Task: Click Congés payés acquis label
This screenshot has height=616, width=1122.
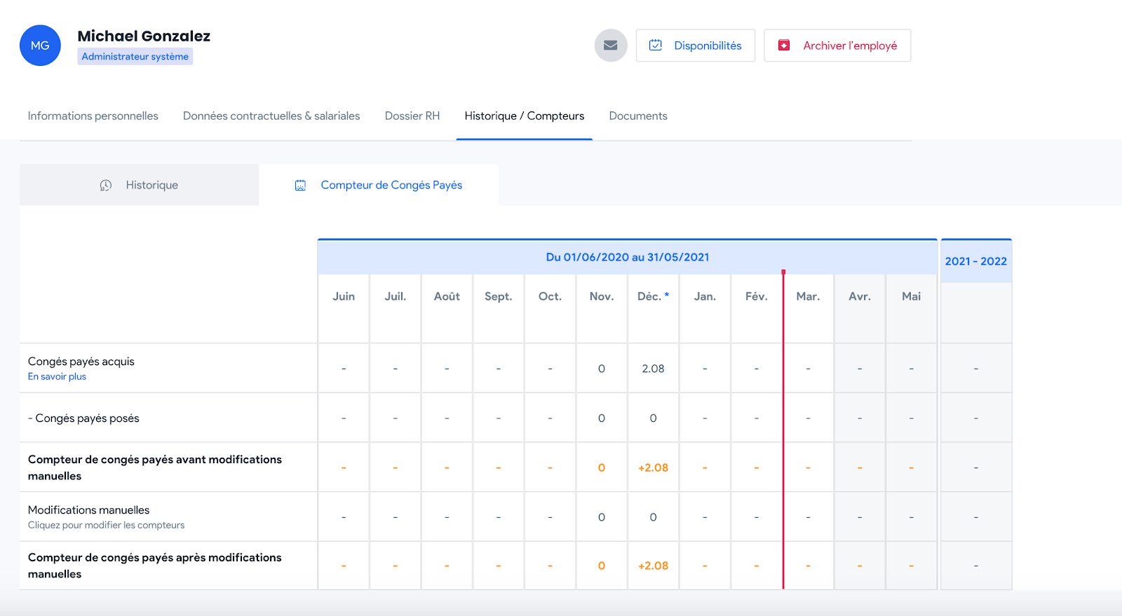Action: [81, 362]
